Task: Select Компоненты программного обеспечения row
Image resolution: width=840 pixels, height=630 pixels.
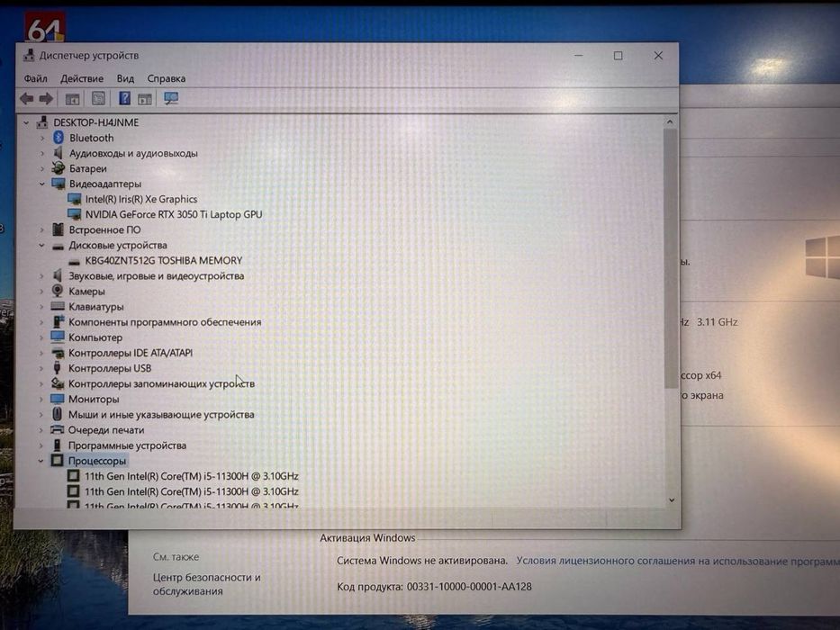Action: tap(165, 322)
